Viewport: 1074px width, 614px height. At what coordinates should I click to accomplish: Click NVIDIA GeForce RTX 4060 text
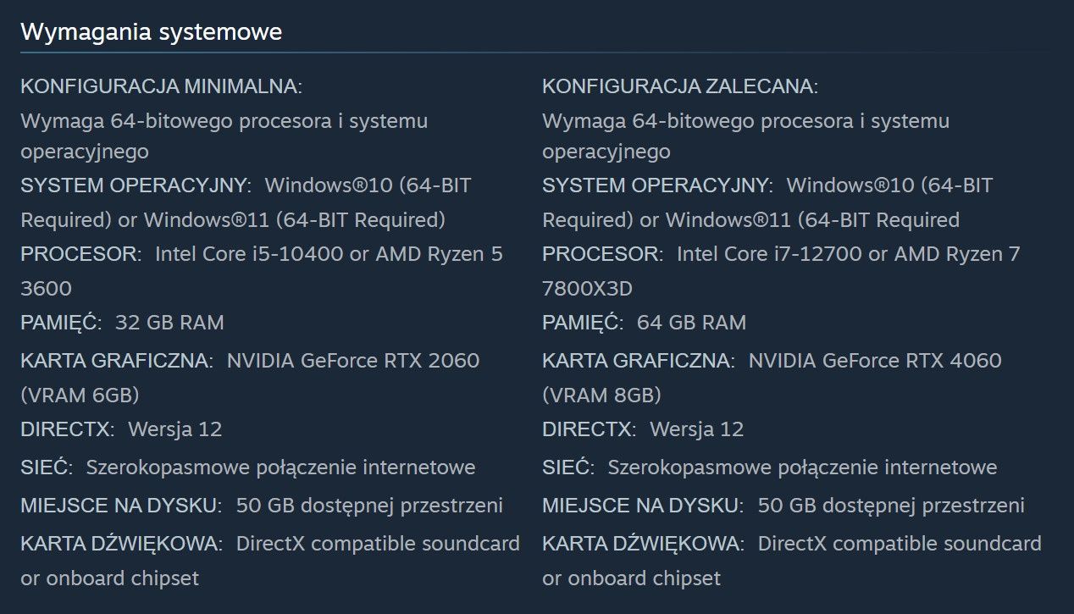(x=875, y=361)
